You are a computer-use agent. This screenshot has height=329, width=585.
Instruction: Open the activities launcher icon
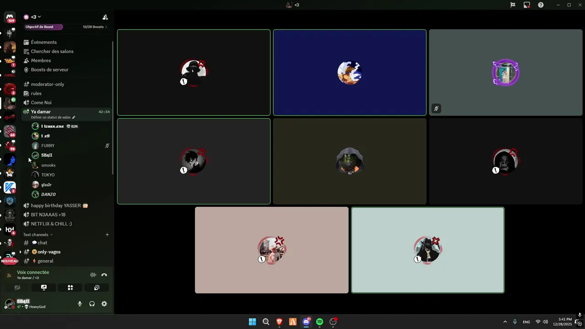coord(70,287)
